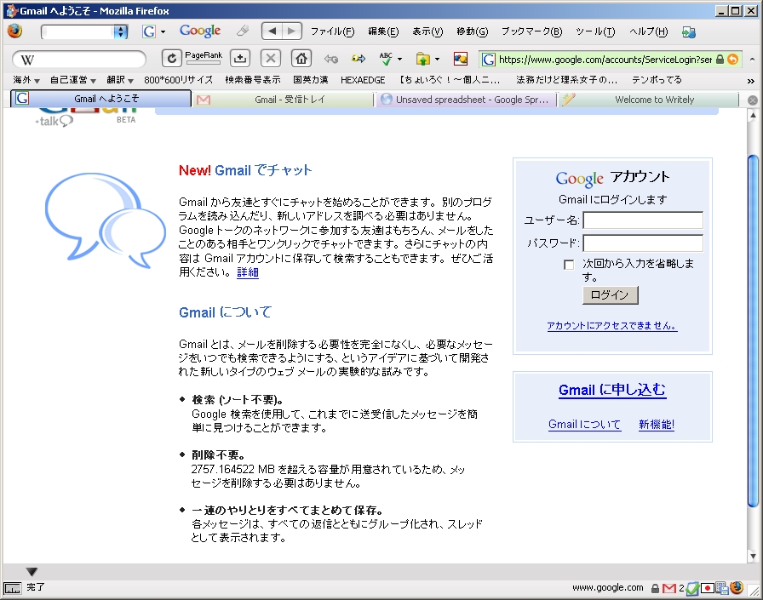The width and height of the screenshot is (763, 600).
Task: Check the 次回から入力を省略します checkbox
Action: 568,265
